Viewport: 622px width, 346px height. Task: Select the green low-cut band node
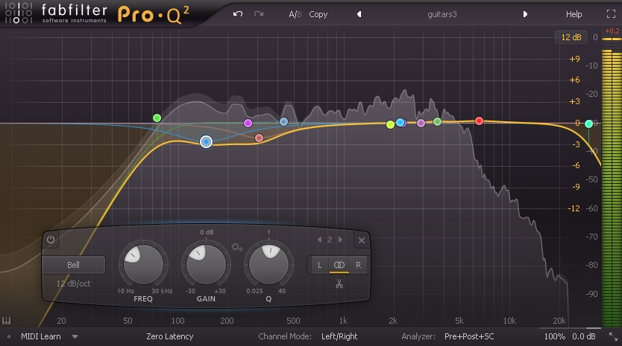[x=157, y=118]
